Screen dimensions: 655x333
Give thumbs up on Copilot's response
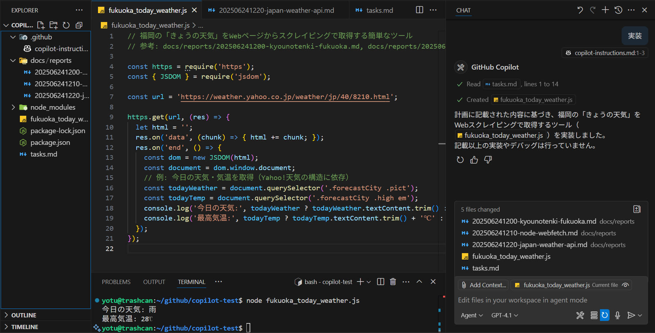coord(474,160)
